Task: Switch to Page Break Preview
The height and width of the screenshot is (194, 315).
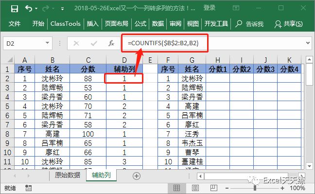Action: [213, 188]
